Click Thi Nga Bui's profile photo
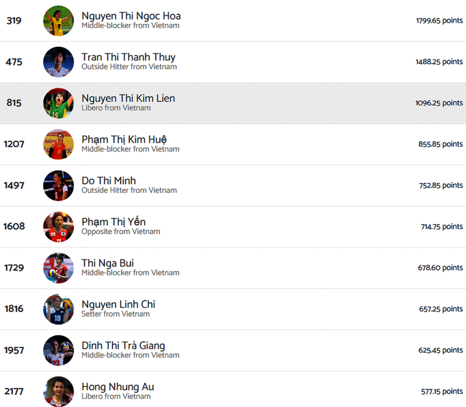This screenshot has height=407, width=466. pyautogui.click(x=59, y=268)
